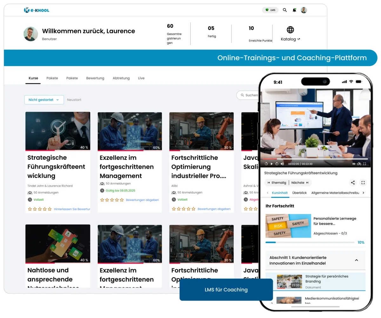Select the Bewertung tab
Image resolution: width=381 pixels, height=318 pixels.
[95, 78]
